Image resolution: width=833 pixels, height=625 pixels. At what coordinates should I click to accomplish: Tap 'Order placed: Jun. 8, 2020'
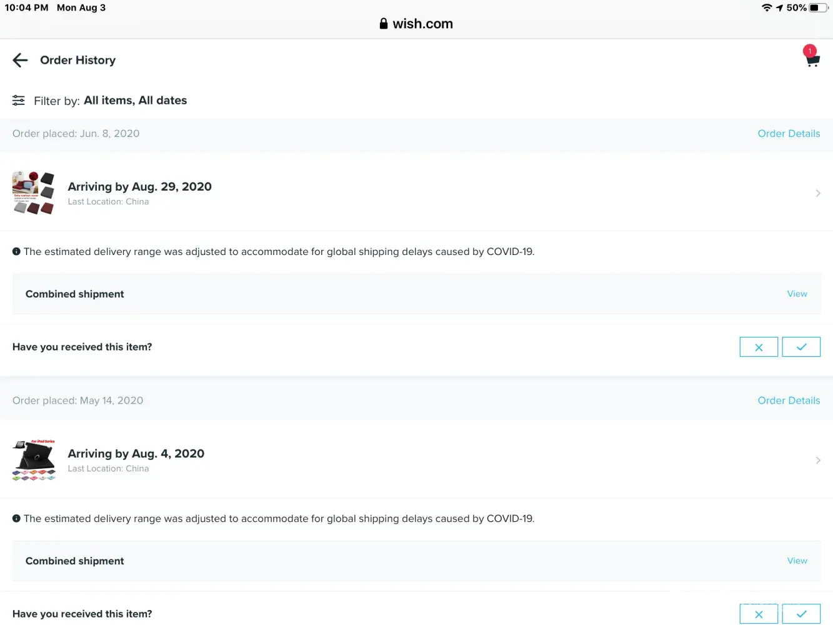tap(76, 134)
